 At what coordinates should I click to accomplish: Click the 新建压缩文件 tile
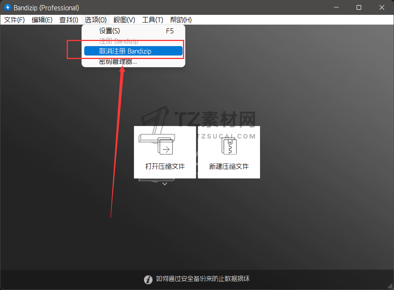(229, 152)
